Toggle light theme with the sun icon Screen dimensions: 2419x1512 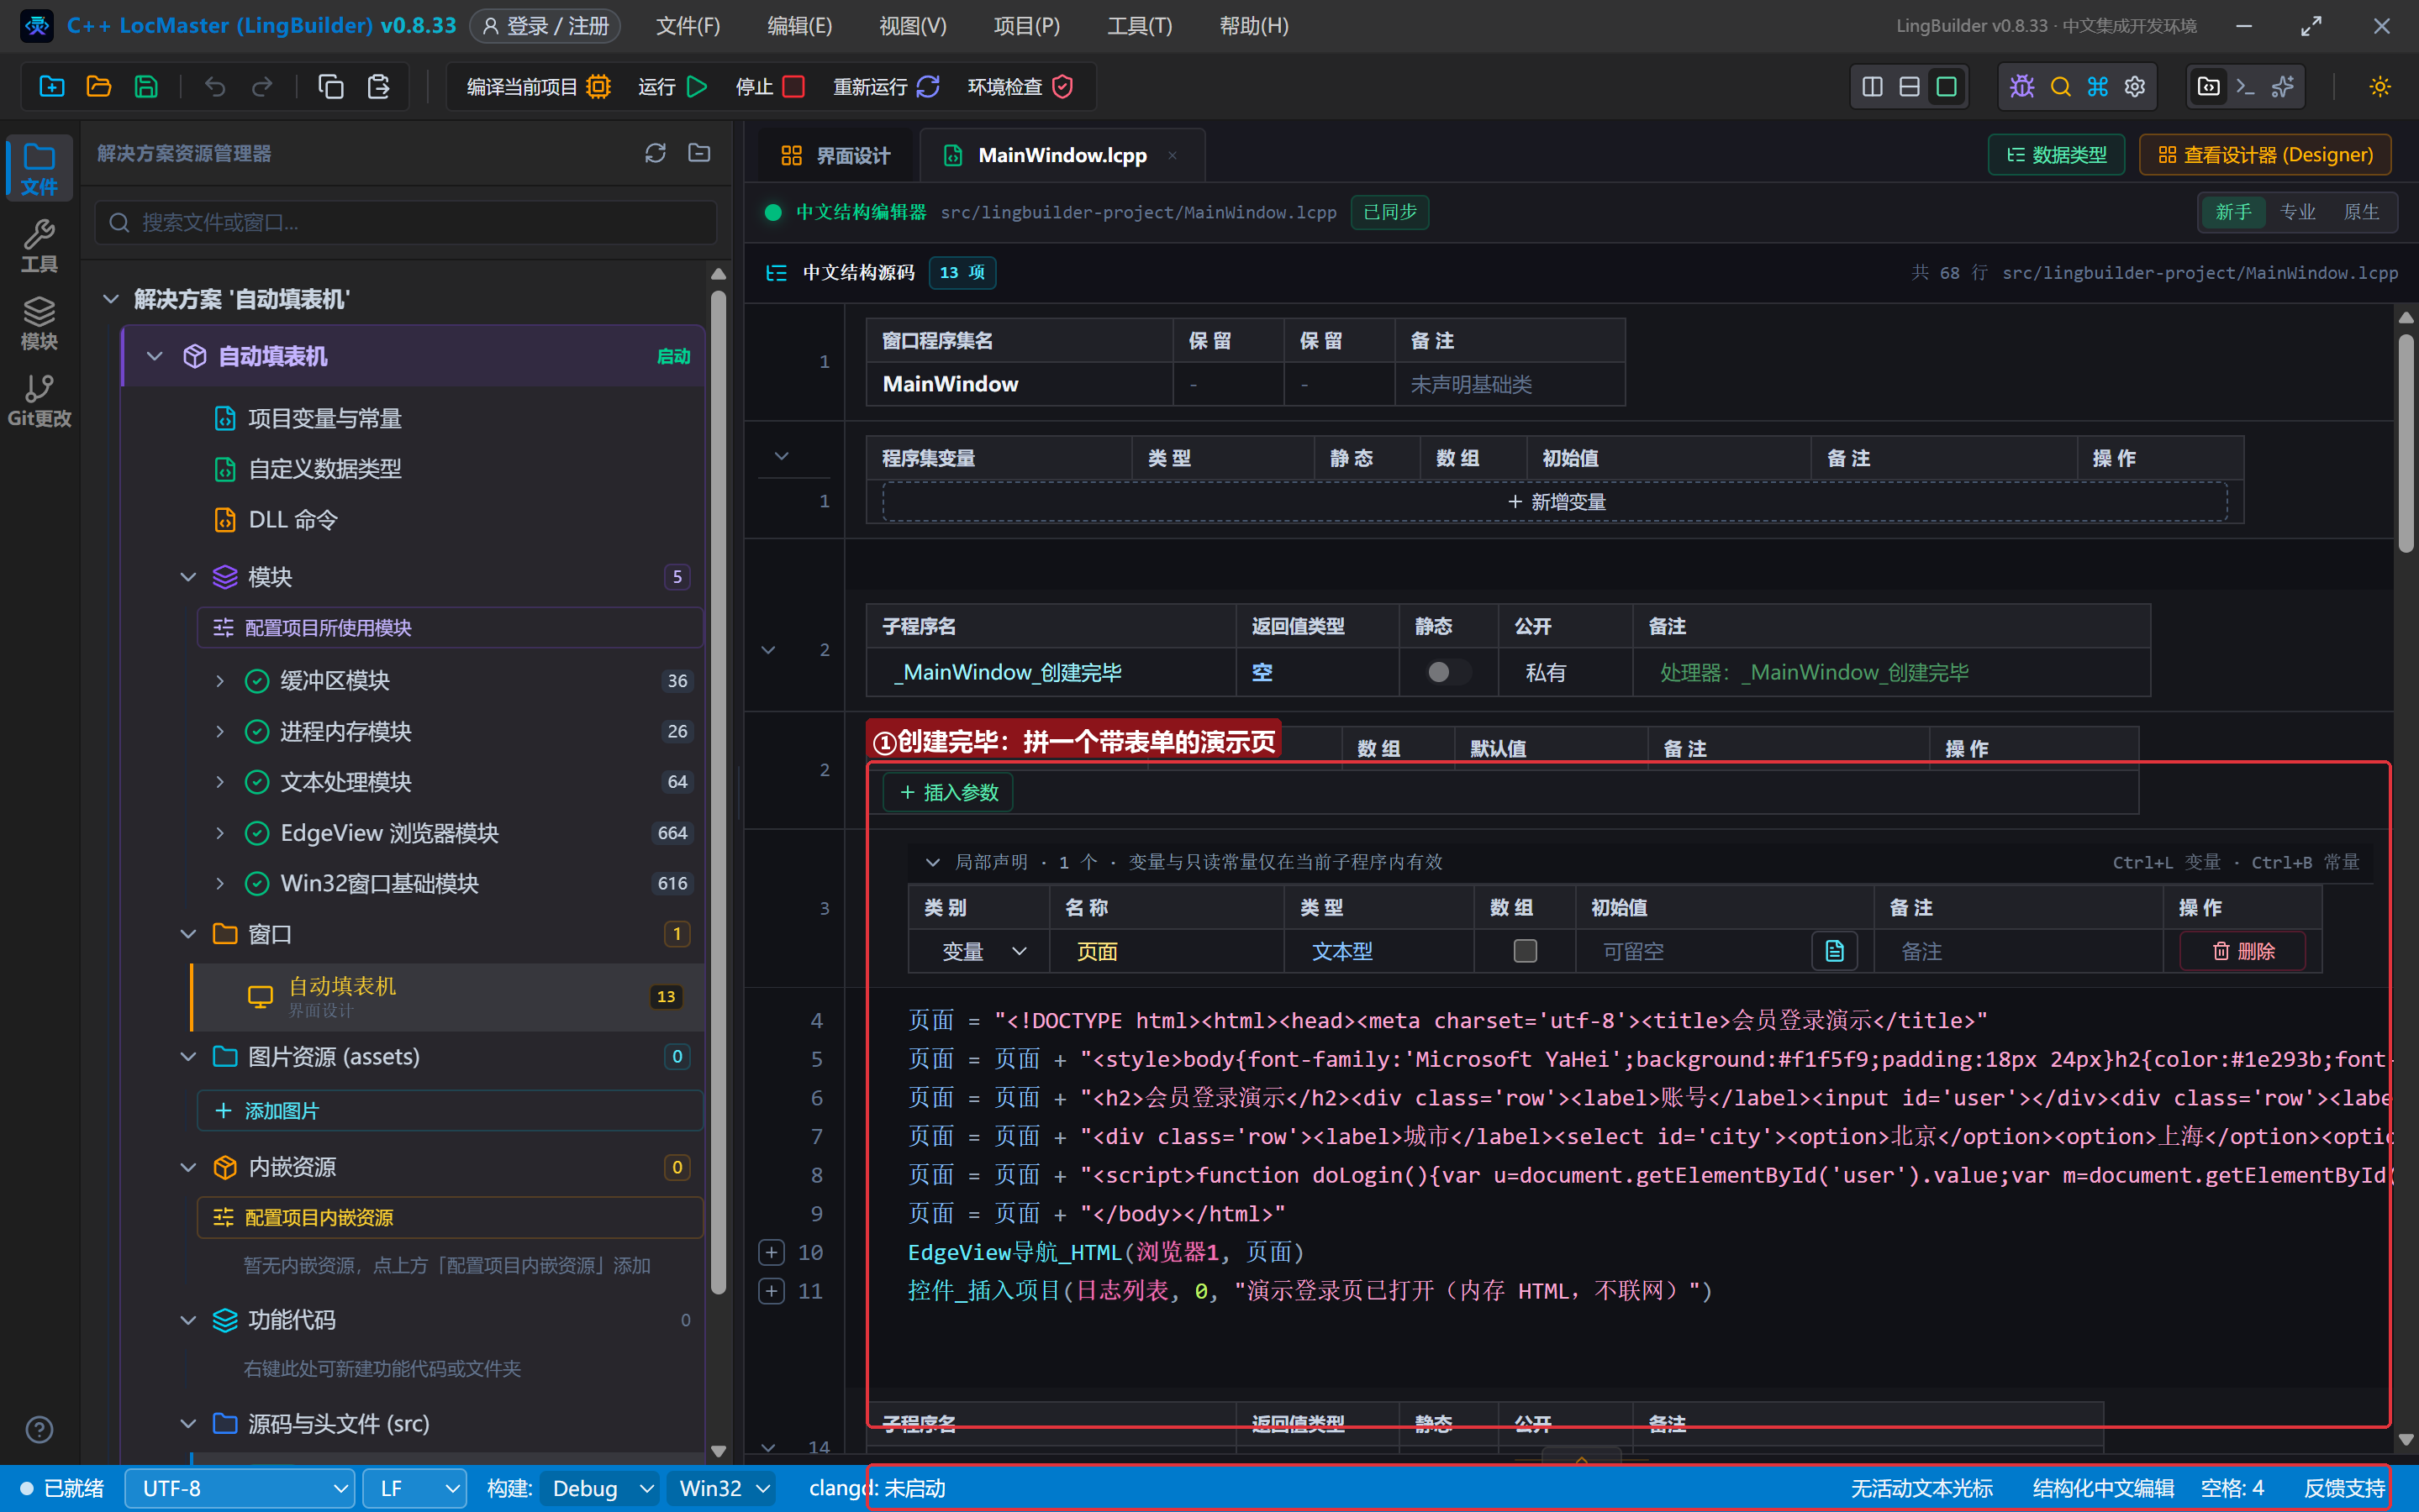(x=2380, y=87)
